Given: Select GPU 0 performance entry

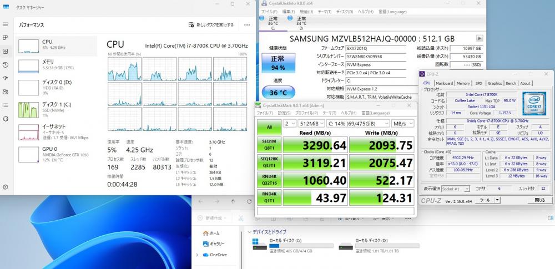Looking at the screenshot, I should click(x=56, y=154).
